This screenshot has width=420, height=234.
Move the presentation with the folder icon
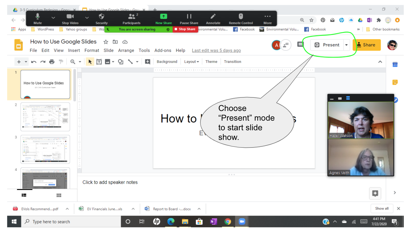click(115, 42)
